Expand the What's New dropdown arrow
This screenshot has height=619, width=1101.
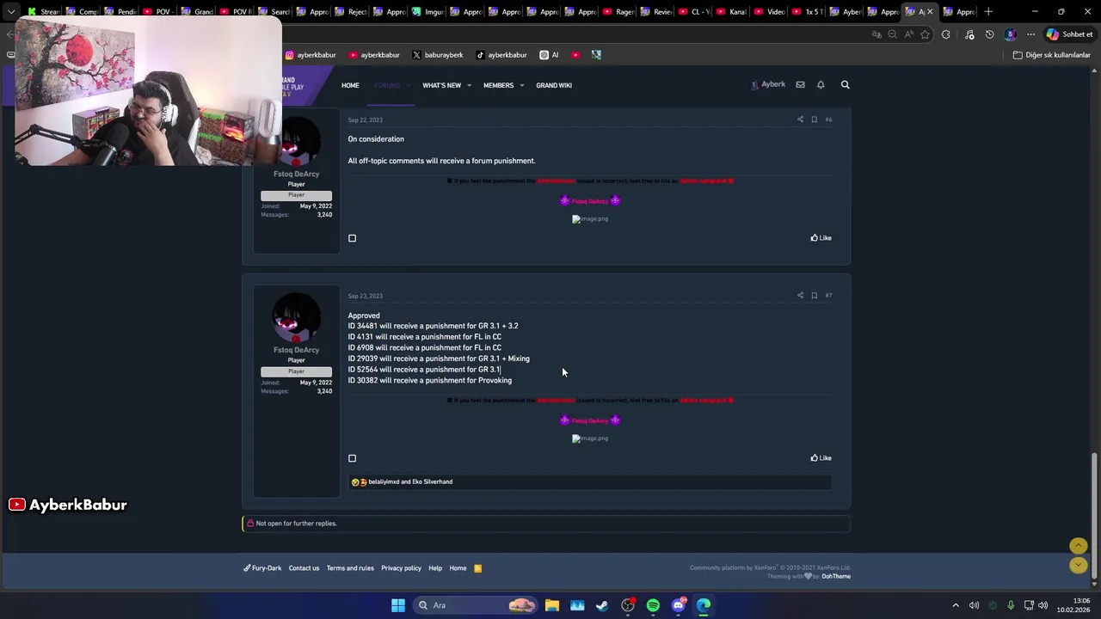(469, 85)
